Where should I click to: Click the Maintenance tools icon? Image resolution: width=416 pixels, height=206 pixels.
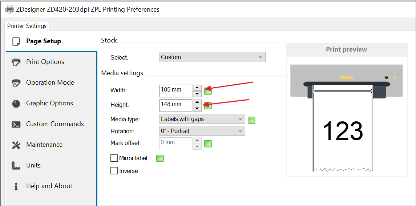[16, 145]
